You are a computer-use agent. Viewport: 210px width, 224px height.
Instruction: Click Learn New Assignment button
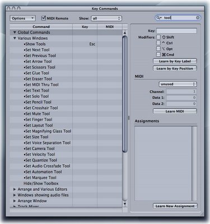(x=175, y=206)
